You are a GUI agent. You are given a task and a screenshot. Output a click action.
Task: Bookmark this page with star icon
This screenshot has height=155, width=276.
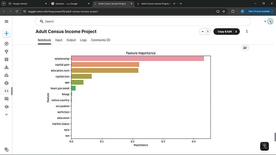[x=224, y=11]
